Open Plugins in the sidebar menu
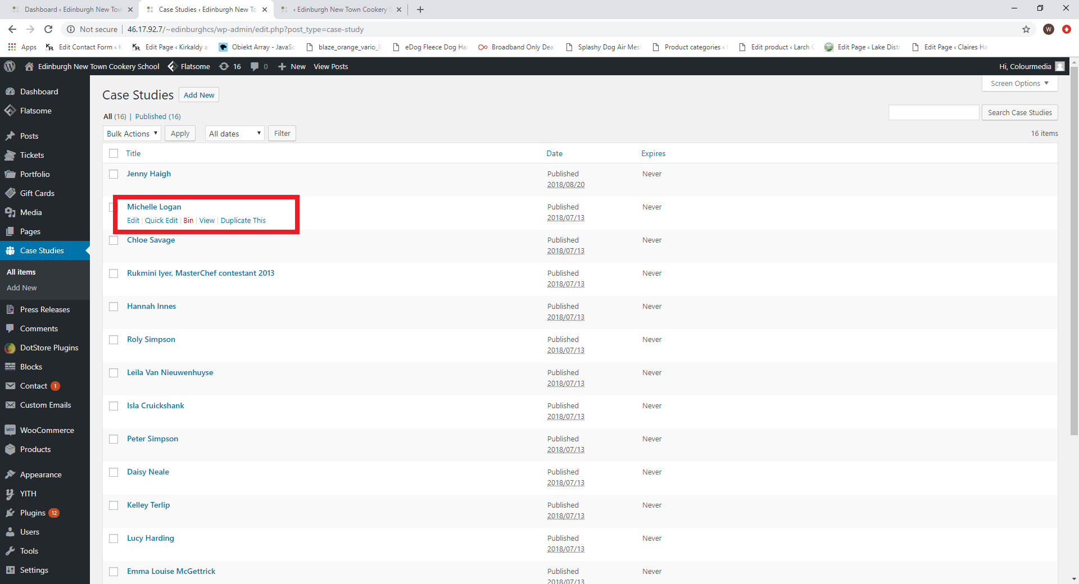Image resolution: width=1079 pixels, height=584 pixels. pos(33,513)
